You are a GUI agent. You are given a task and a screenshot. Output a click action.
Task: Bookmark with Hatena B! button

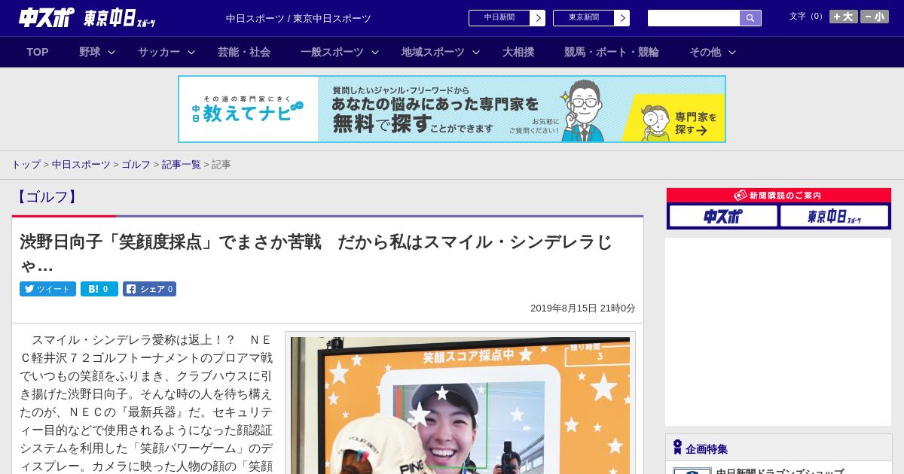click(99, 289)
